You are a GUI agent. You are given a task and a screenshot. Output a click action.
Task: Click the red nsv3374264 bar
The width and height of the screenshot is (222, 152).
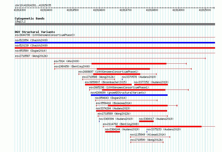pyautogui.click(x=131, y=111)
